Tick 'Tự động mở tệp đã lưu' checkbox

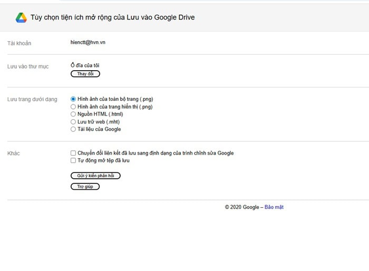click(x=73, y=160)
